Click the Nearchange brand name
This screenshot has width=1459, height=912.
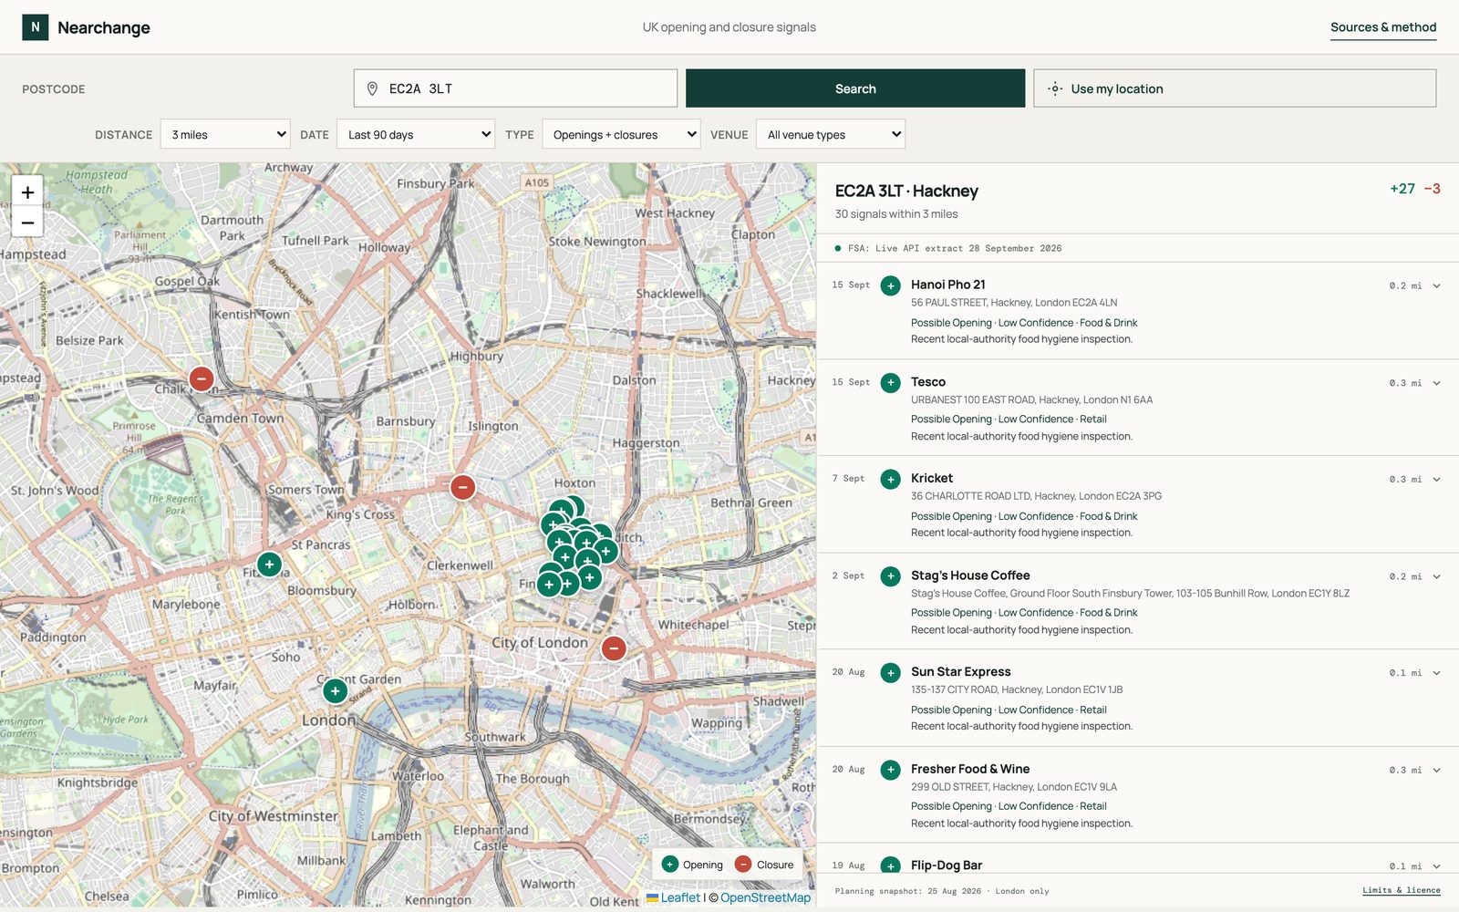[x=104, y=27]
